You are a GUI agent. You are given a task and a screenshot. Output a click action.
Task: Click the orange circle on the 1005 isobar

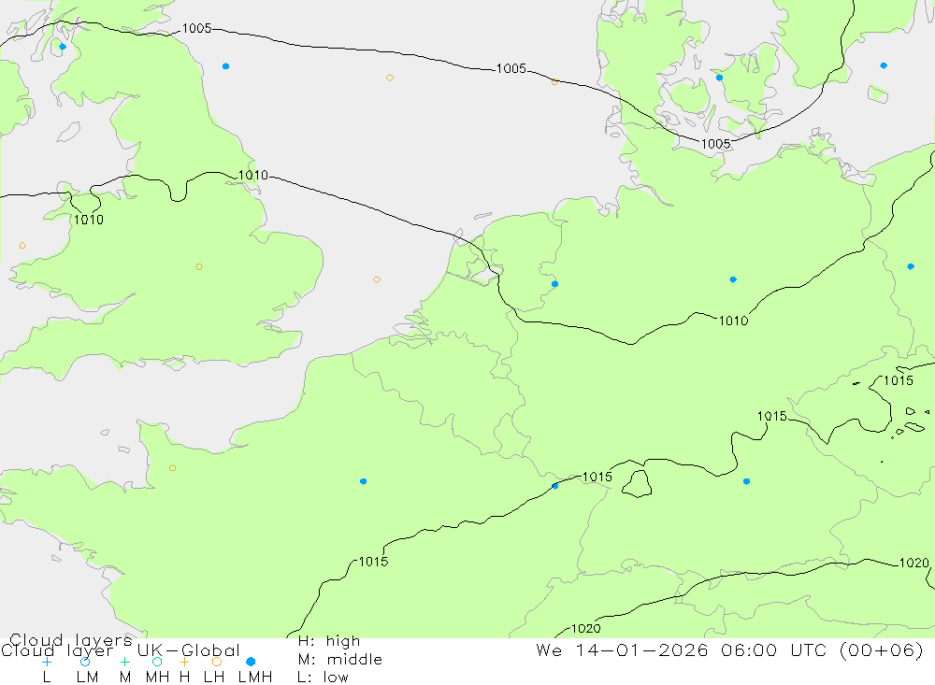pos(554,81)
